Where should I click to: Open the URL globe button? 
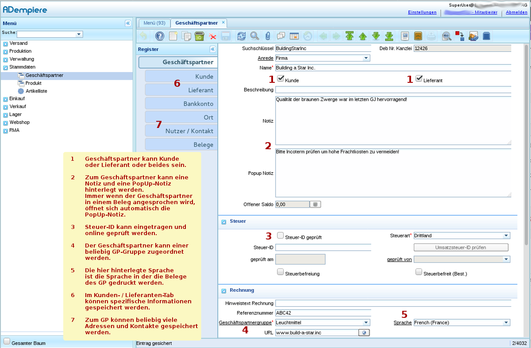pyautogui.click(x=364, y=333)
